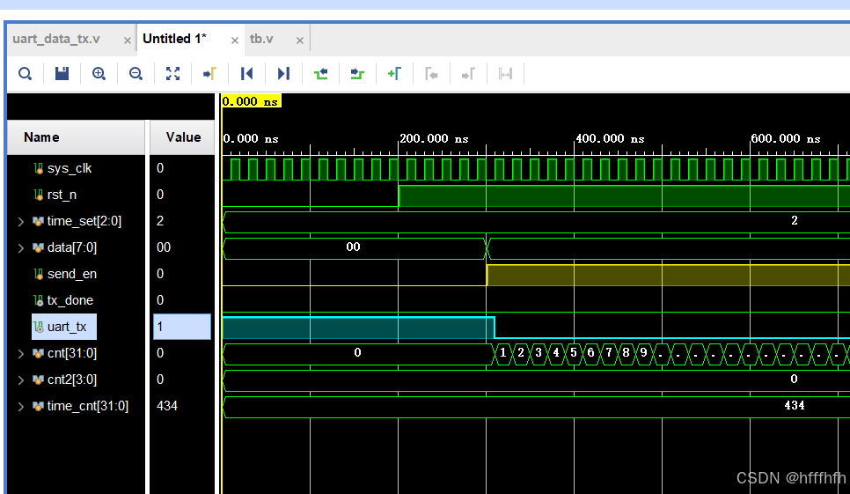The height and width of the screenshot is (494, 850).
Task: Click the bus icon beside cnt2[3:0]
Action: pos(38,380)
